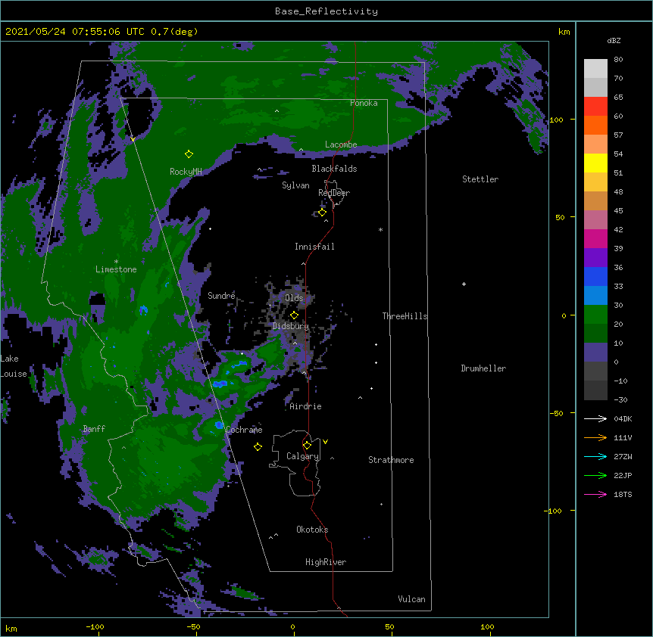Click the green 22JP arrow legend icon
653x637 pixels.
point(595,475)
